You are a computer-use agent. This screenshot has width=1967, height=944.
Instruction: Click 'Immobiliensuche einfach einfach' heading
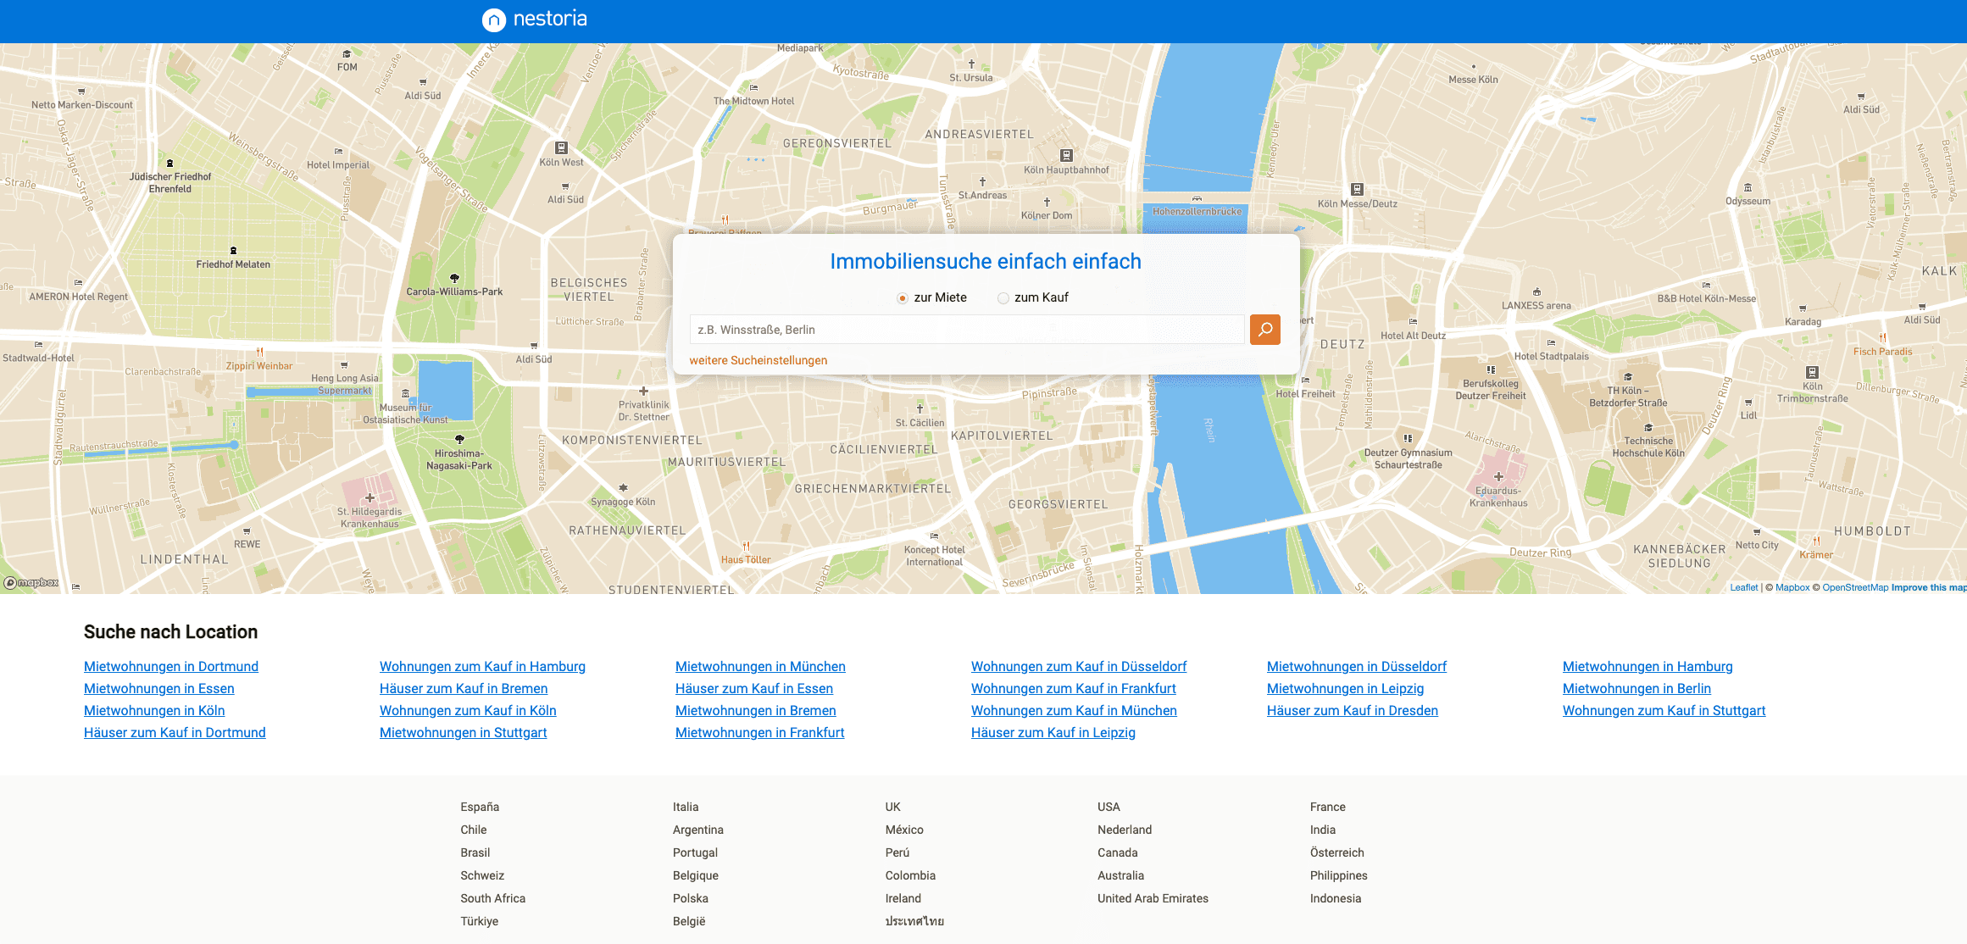[986, 262]
